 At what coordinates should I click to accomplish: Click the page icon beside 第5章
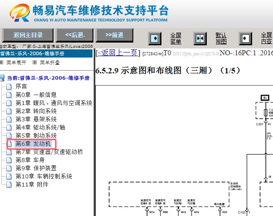tap(9, 136)
